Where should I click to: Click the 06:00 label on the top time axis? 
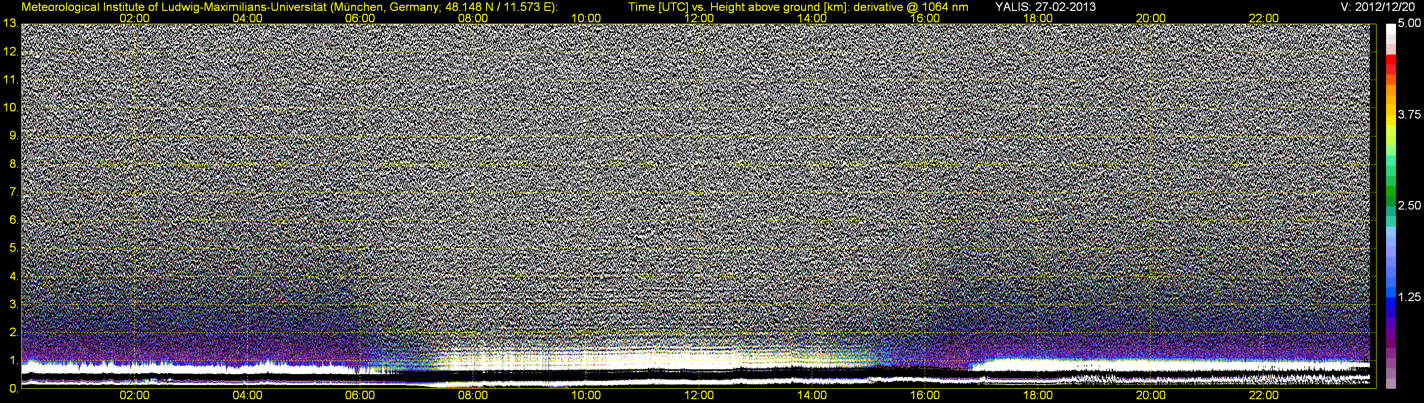click(360, 18)
